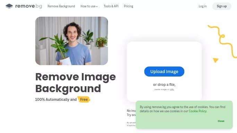The image size is (237, 133).
Task: Click the remove.bg logo
Action: click(x=24, y=6)
